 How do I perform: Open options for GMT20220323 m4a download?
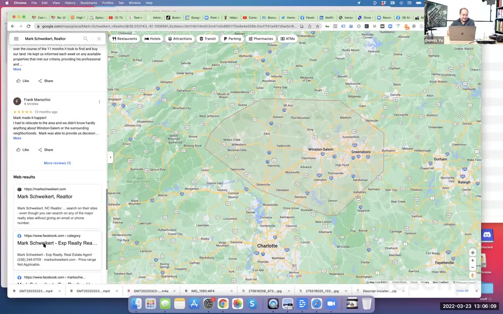(174, 291)
